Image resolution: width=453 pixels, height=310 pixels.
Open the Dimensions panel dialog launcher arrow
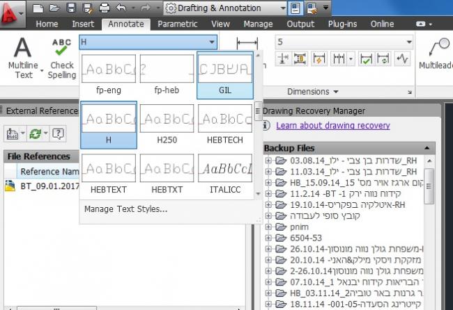coord(409,92)
